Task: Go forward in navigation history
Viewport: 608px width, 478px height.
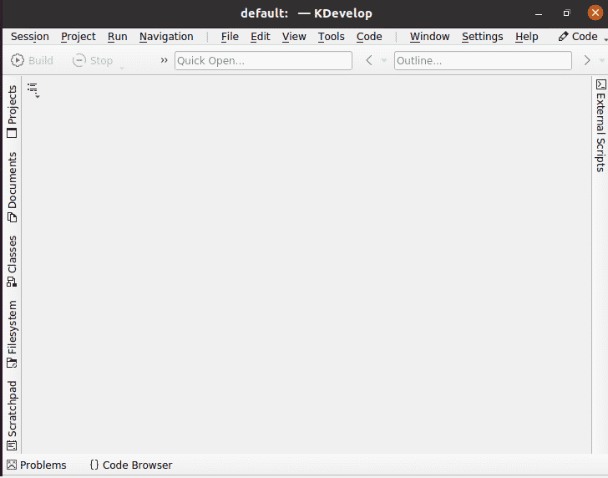Action: [586, 60]
